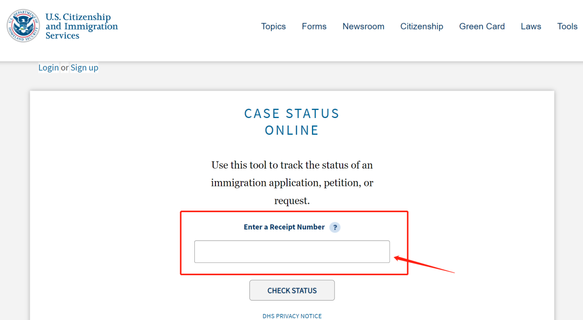583x320 pixels.
Task: Click the Department of Homeland Security seal
Action: [23, 26]
